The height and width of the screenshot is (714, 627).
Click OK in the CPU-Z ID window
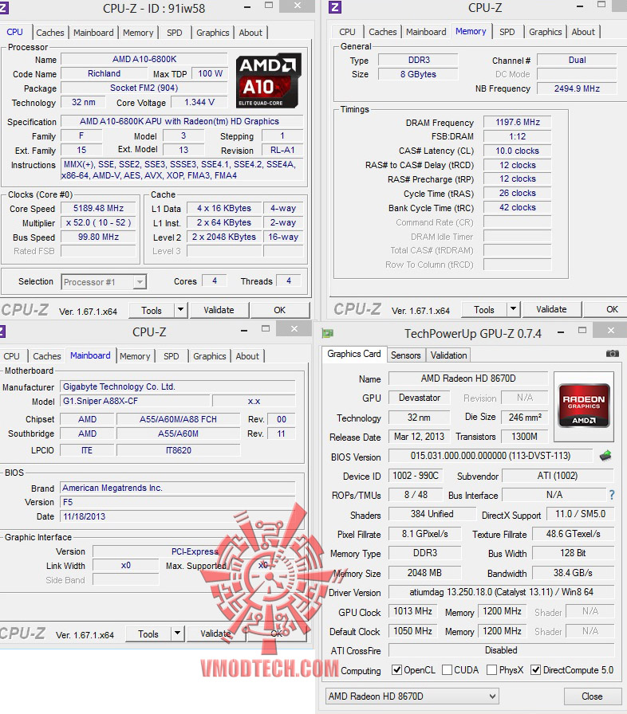click(280, 310)
